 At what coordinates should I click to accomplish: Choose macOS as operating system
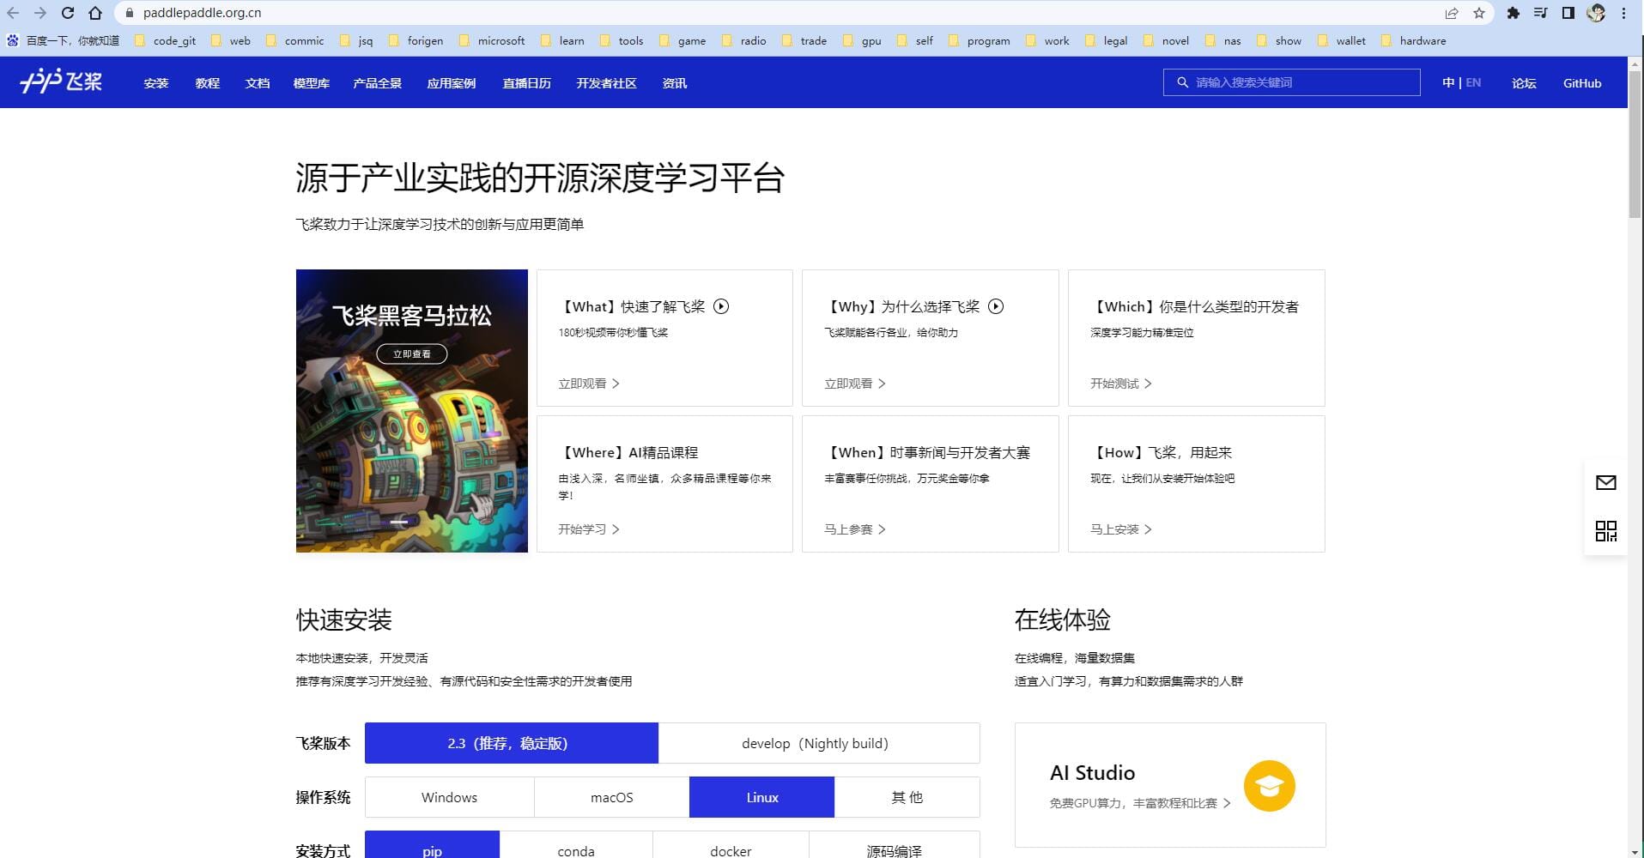[x=611, y=797]
